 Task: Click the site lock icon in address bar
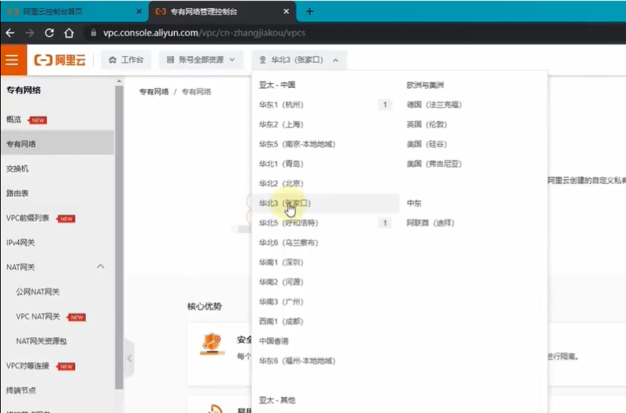94,32
